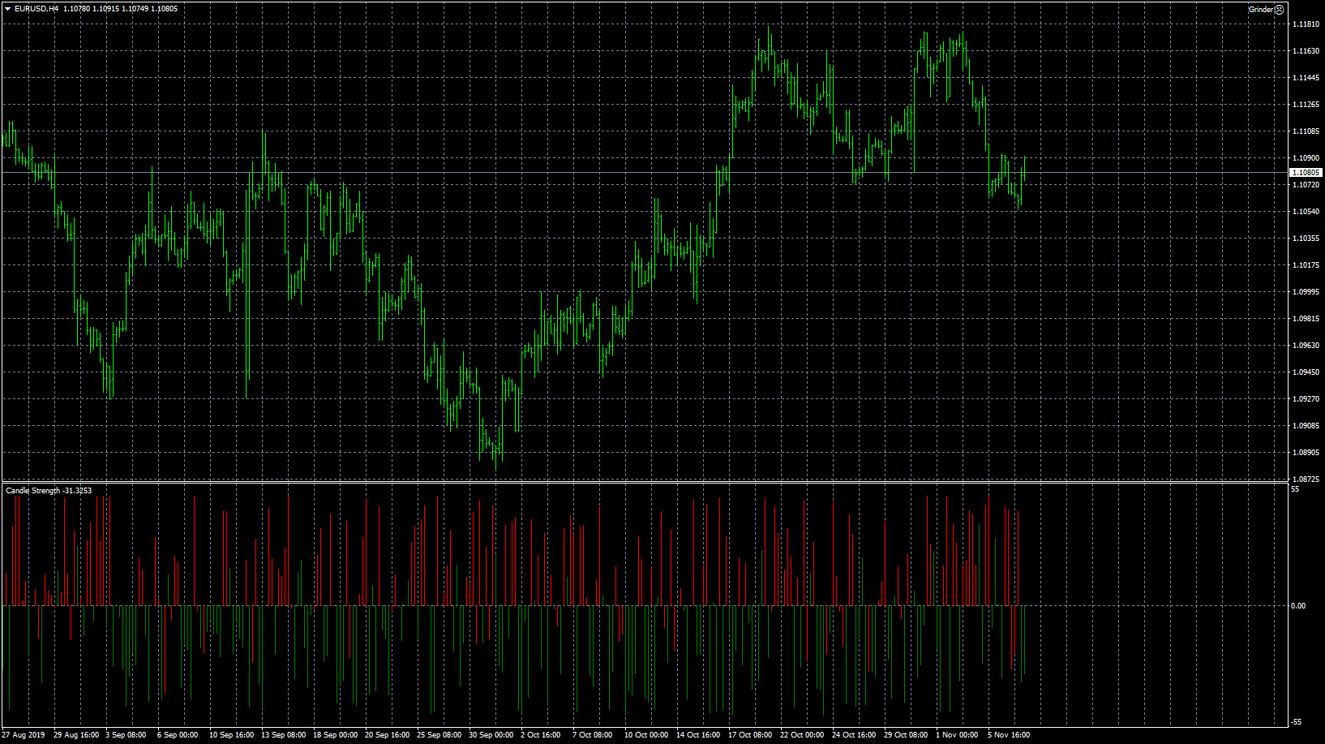Click the triangle arrow beside EURUSD,H4
The width and height of the screenshot is (1325, 744).
[x=7, y=9]
